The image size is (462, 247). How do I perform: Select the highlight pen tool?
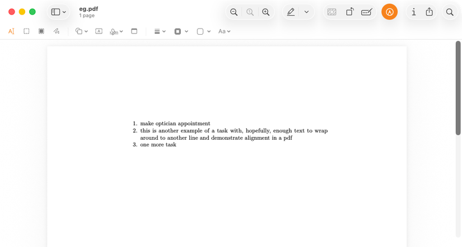tap(291, 12)
